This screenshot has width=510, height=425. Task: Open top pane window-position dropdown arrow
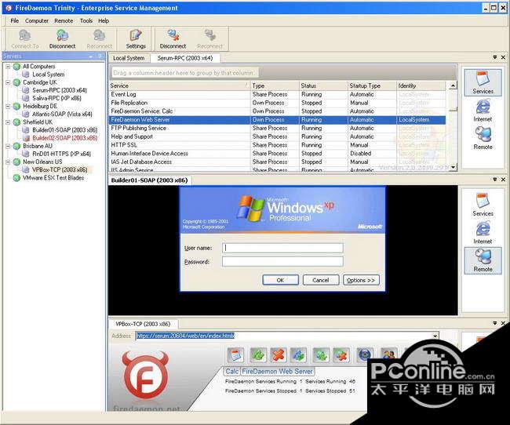pyautogui.click(x=495, y=57)
